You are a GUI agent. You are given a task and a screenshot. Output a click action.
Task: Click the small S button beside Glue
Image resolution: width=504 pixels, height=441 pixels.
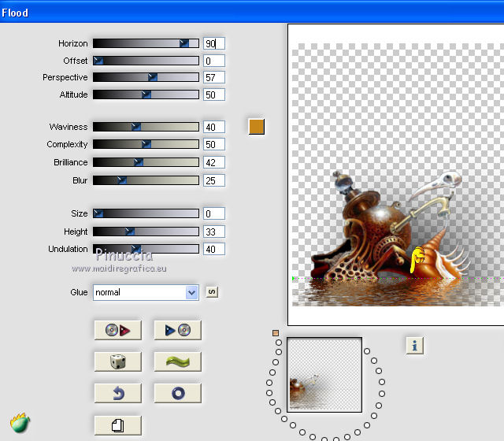point(212,292)
